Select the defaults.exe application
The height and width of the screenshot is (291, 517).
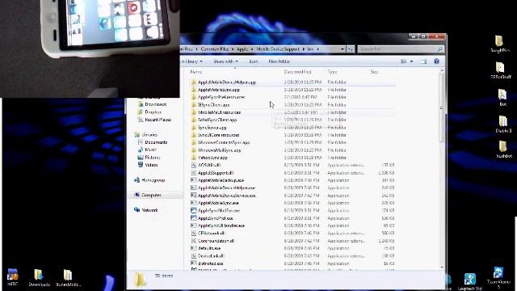click(x=209, y=248)
